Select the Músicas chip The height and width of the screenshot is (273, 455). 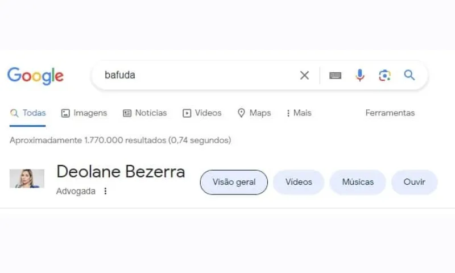(x=358, y=182)
